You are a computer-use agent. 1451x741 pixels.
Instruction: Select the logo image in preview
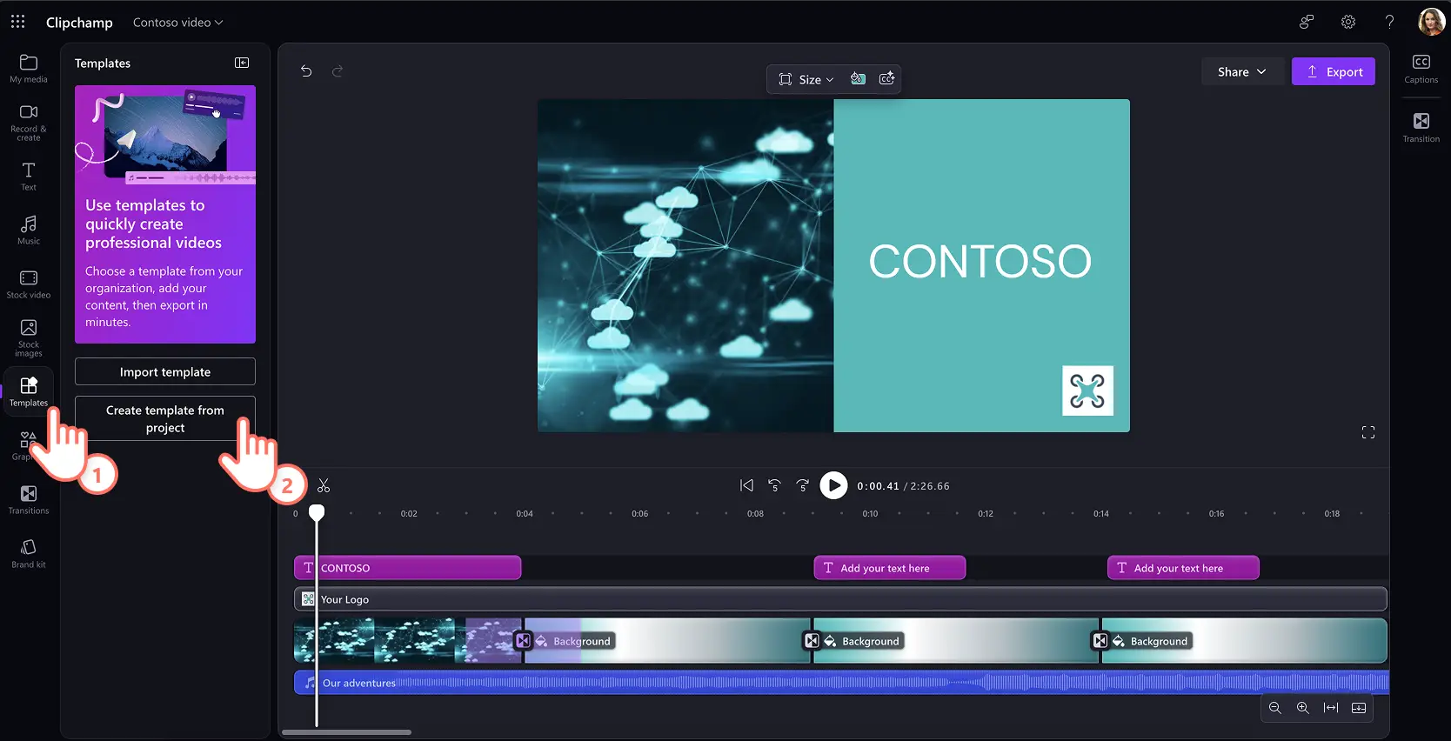coord(1087,391)
